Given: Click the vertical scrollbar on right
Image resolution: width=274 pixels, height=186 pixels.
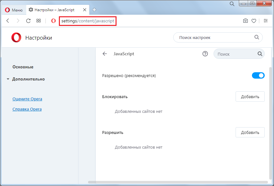Looking at the screenshot, I should tap(270, 123).
